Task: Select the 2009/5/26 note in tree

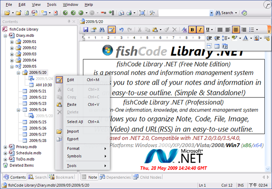Action: [38, 128]
